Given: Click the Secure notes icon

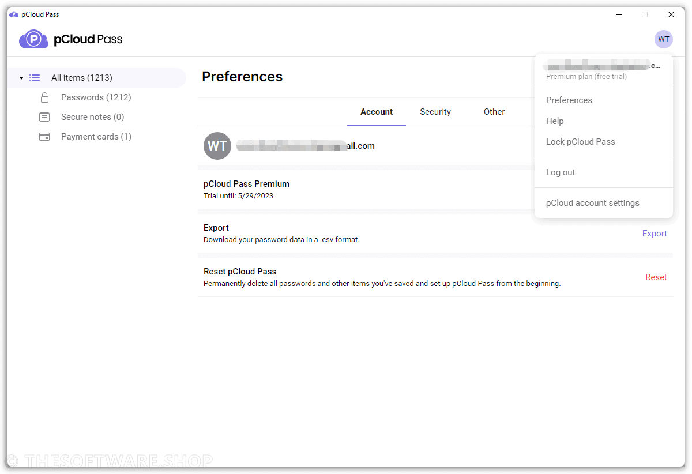Looking at the screenshot, I should pyautogui.click(x=44, y=117).
